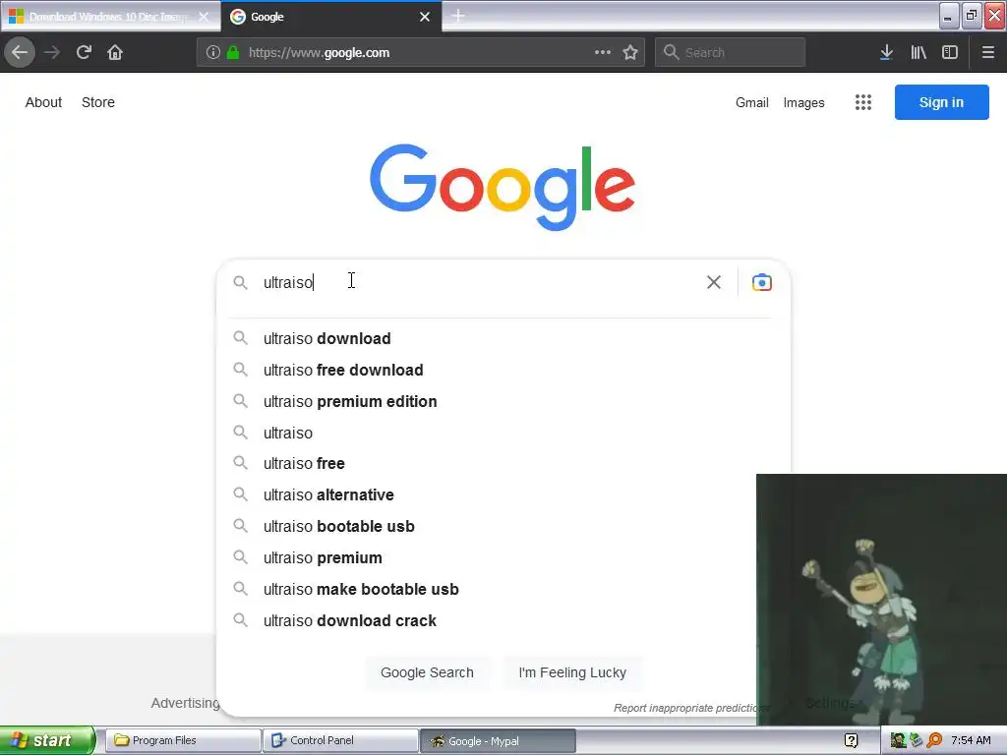Click the help question-mark tray icon
This screenshot has height=755, width=1007.
(851, 740)
